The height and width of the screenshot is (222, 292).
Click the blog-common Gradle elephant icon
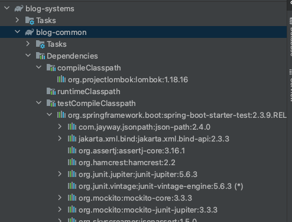30,32
